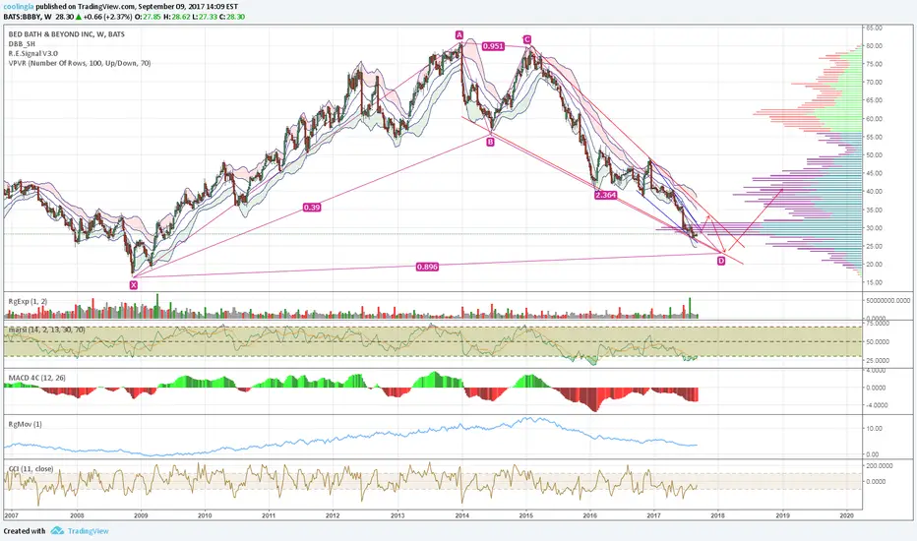Select harmonic pattern point B label
Viewport: 917px width, 541px height.
coord(490,142)
